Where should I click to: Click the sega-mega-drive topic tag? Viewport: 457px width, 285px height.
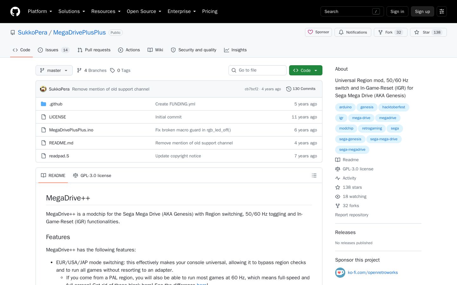click(384, 139)
